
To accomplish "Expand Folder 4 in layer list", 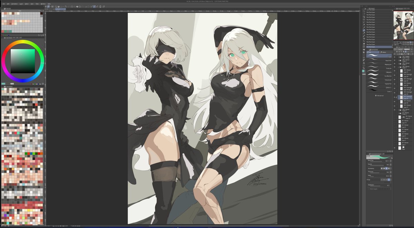I will pyautogui.click(x=398, y=61).
